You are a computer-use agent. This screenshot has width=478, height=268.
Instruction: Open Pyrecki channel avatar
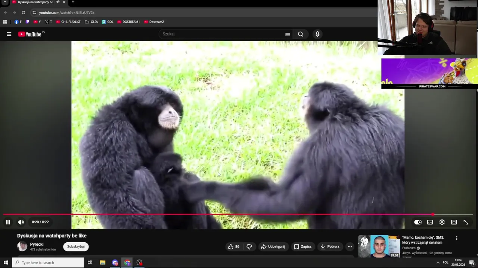click(22, 246)
